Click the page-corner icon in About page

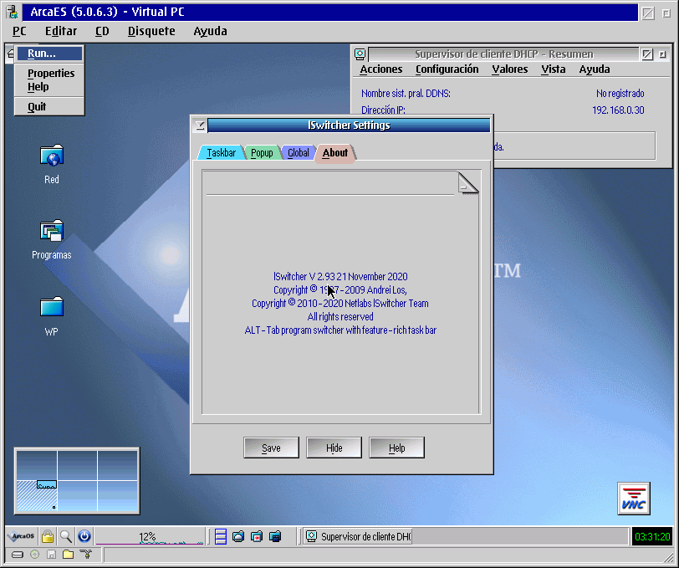click(x=467, y=183)
